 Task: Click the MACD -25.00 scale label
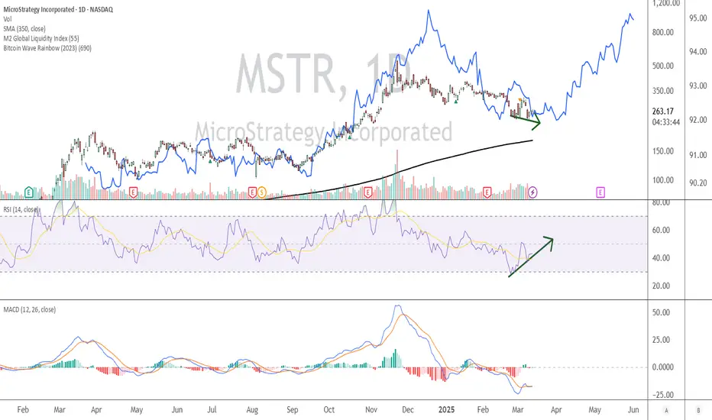point(663,395)
